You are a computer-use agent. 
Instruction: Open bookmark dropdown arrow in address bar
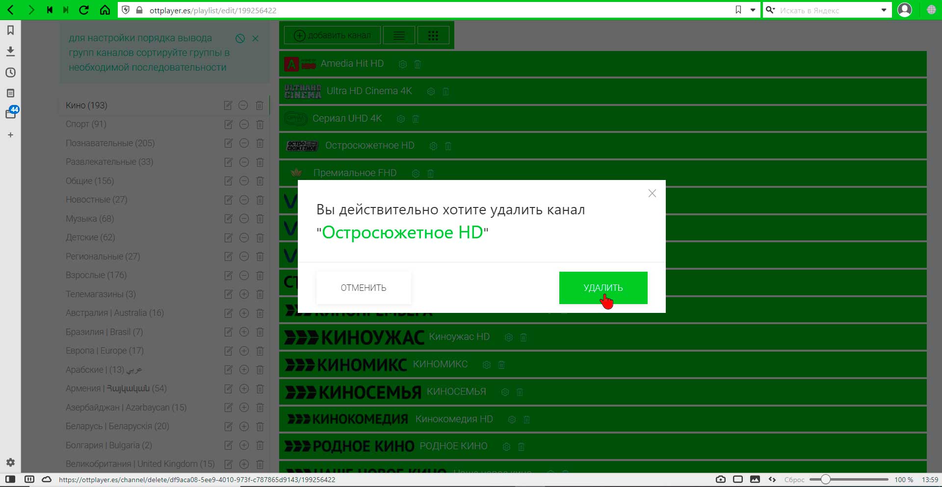(753, 10)
